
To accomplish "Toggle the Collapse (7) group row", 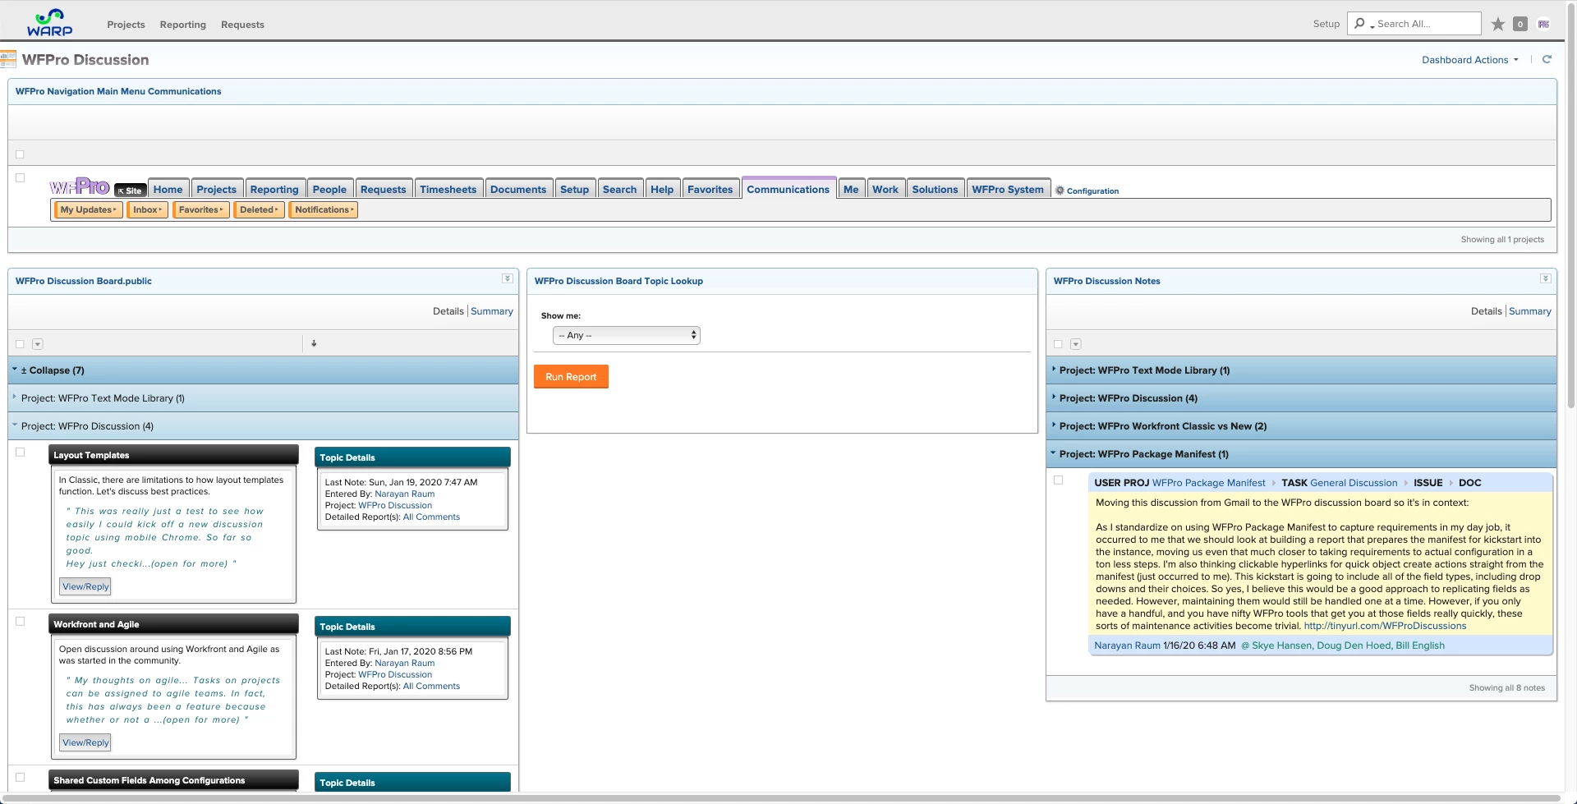I will tap(263, 370).
